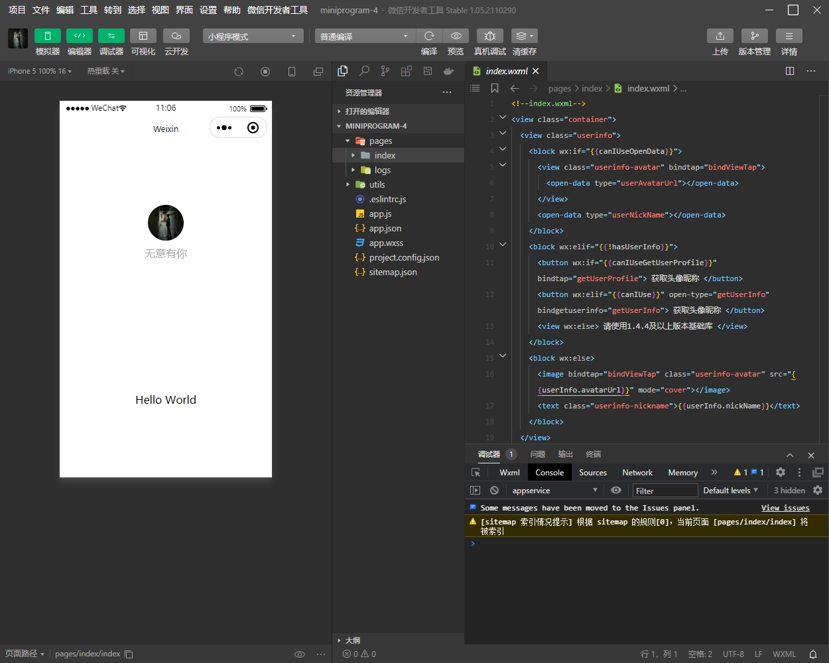Toggle the debugger panel button
Viewport: 829px width, 663px height.
111,36
